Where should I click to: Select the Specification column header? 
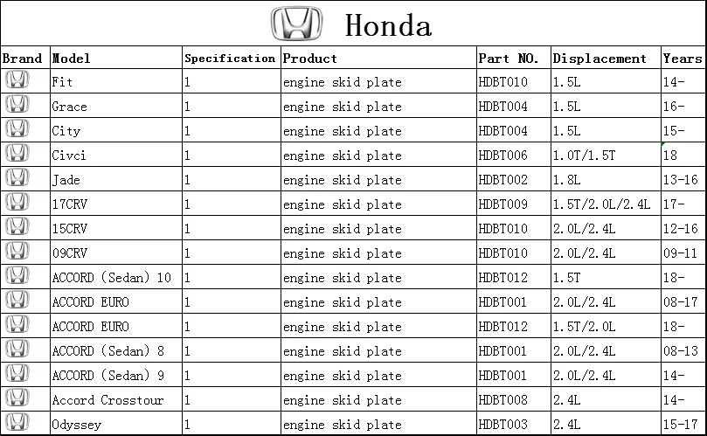coord(230,59)
